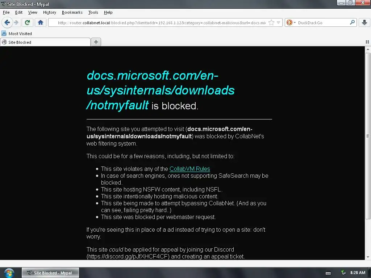Open the 8:28 AM clock
This screenshot has width=371, height=278.
[358, 273]
